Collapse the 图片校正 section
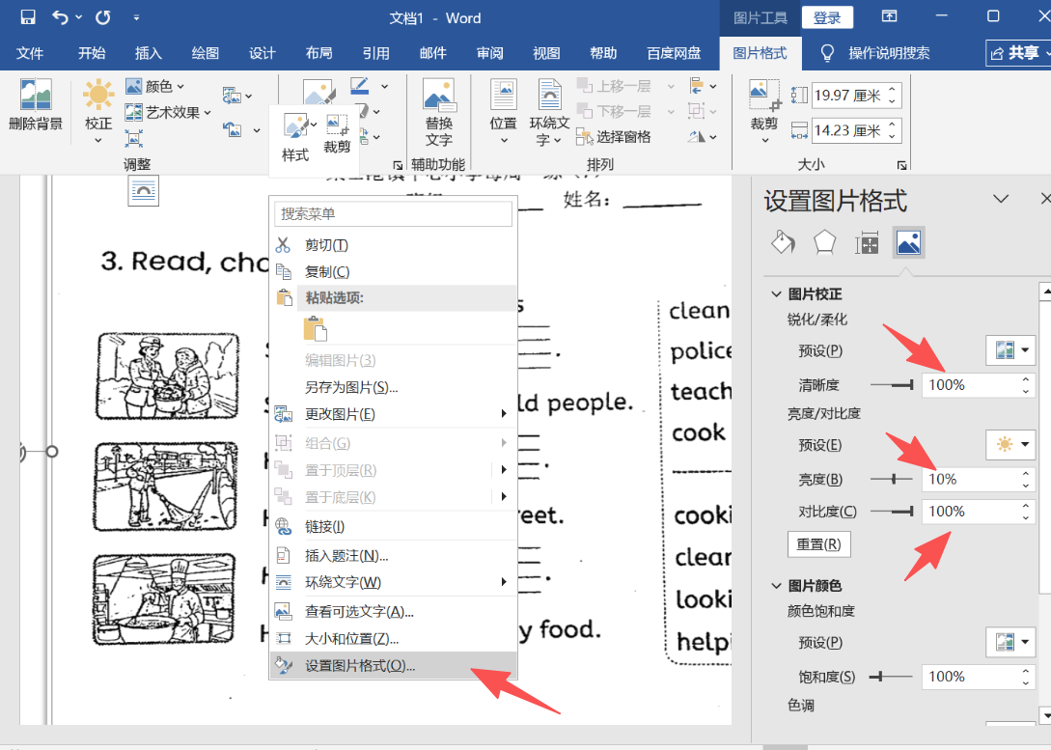This screenshot has width=1051, height=750. [x=776, y=294]
